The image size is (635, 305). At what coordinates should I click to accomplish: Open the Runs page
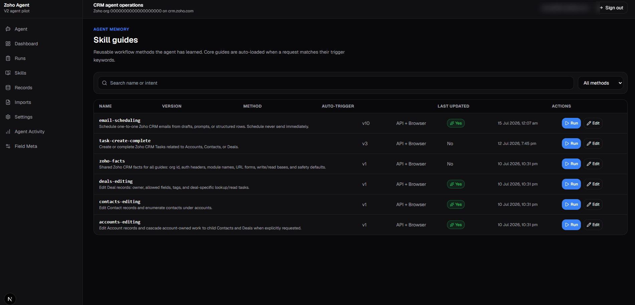[x=41, y=58]
